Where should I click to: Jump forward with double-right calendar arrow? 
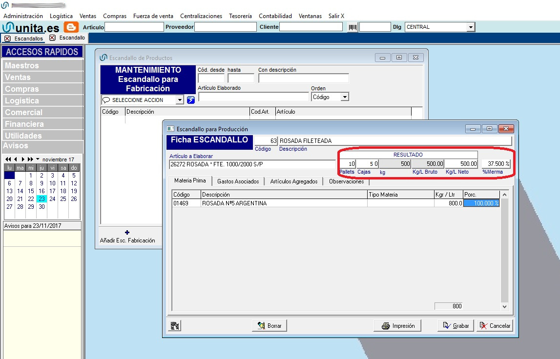(x=30, y=159)
